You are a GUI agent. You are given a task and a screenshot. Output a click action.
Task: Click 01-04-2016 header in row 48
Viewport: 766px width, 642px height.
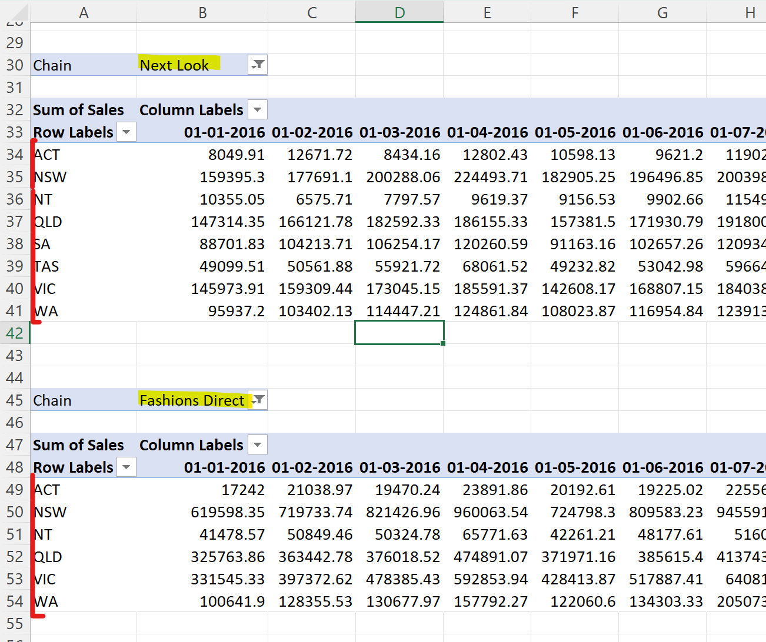pos(487,467)
